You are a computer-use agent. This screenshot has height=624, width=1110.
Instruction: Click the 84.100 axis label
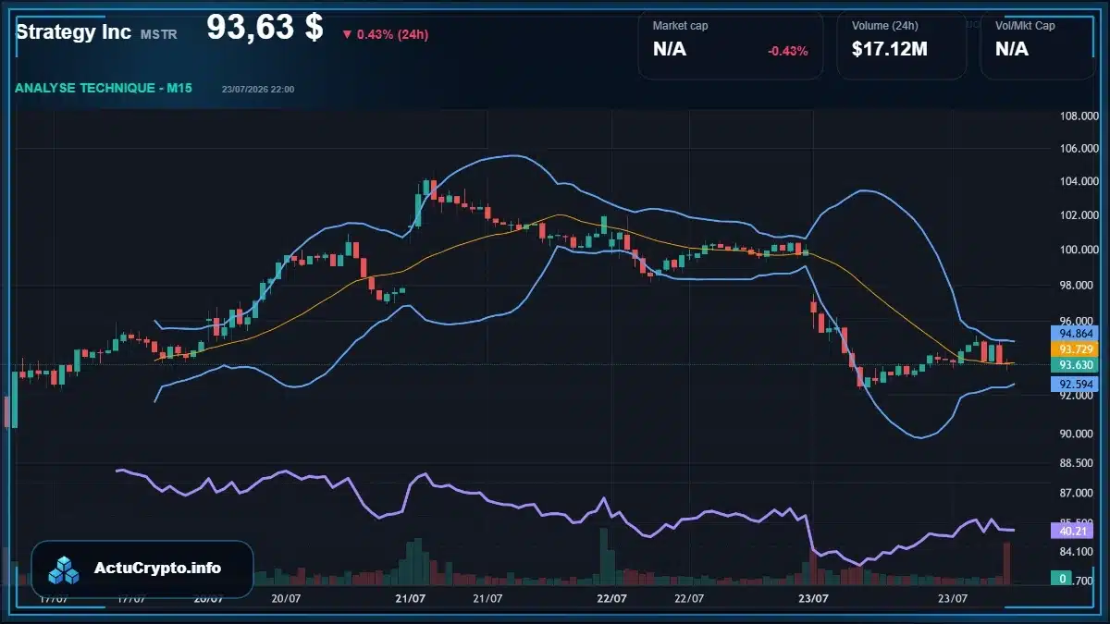(1078, 553)
